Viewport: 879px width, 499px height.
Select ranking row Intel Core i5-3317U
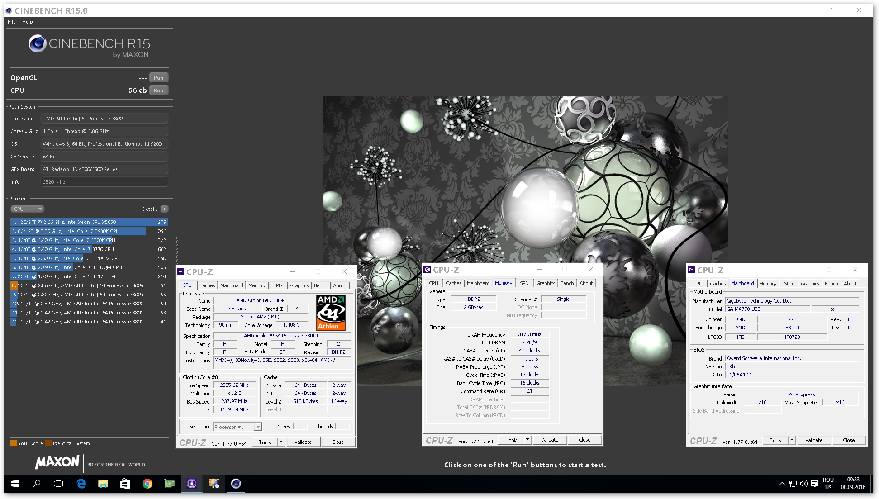click(89, 276)
